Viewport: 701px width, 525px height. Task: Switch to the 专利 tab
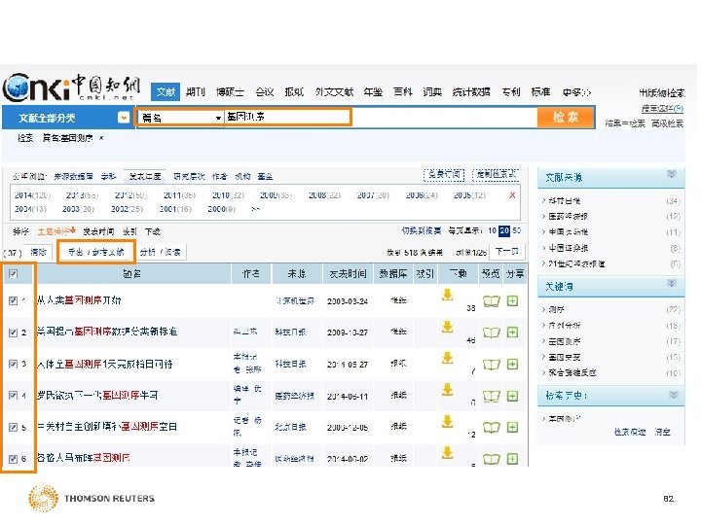pos(510,92)
